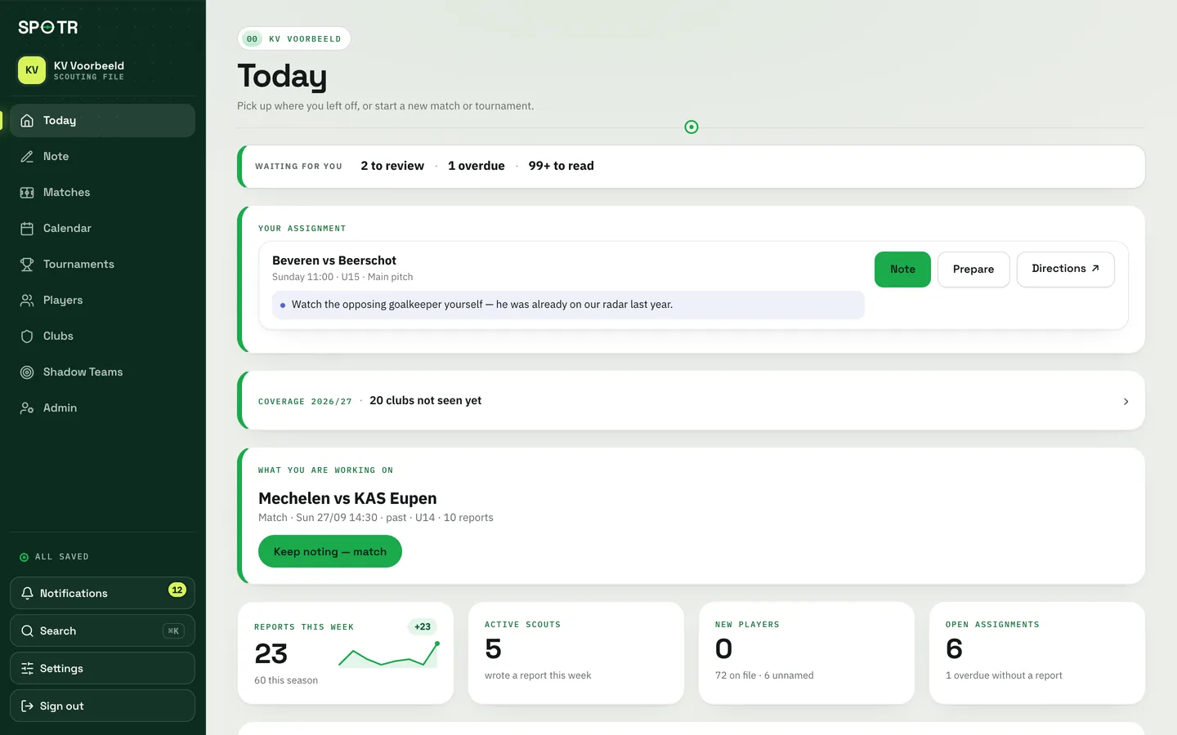This screenshot has width=1177, height=735.
Task: Click the Matches pitch icon
Action: tap(27, 193)
